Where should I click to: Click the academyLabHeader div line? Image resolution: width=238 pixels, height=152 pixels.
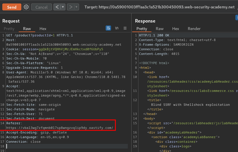click(174, 133)
